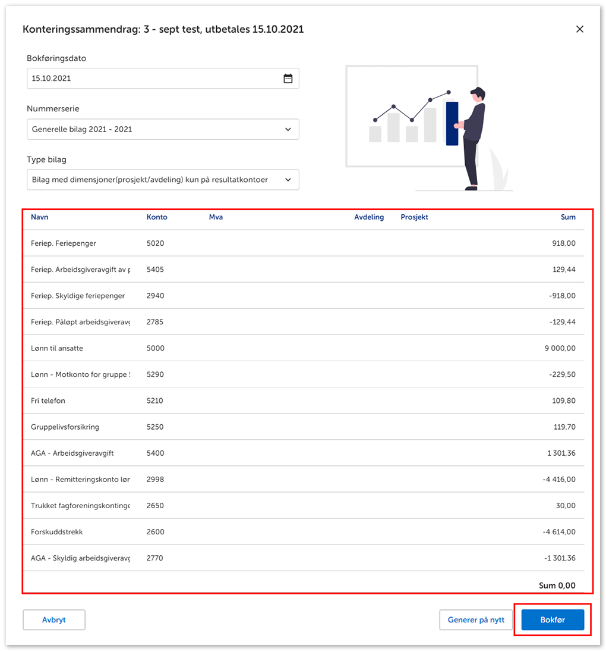Click the Sum column header
Screen dimensions: 606x651
(568, 217)
